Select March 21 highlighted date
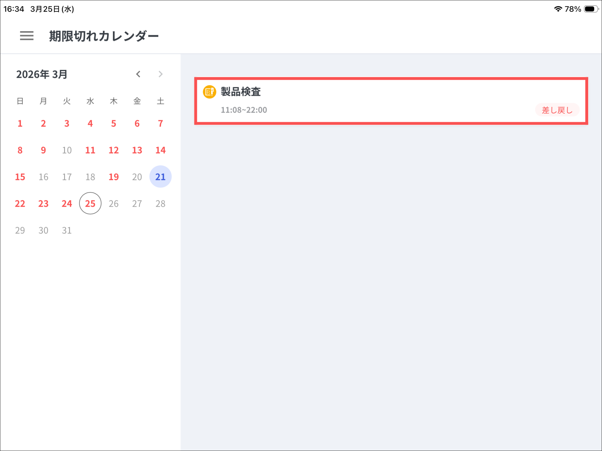This screenshot has height=451, width=602. click(160, 177)
